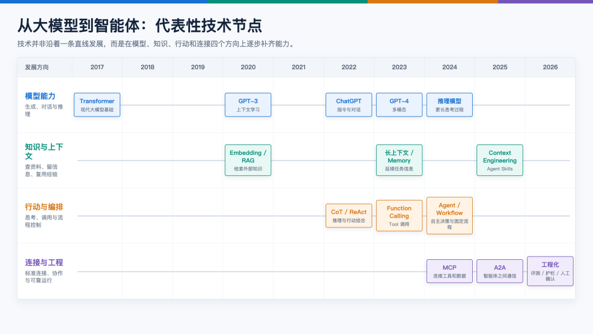
Task: Click the 2018 column header
Action: click(148, 68)
